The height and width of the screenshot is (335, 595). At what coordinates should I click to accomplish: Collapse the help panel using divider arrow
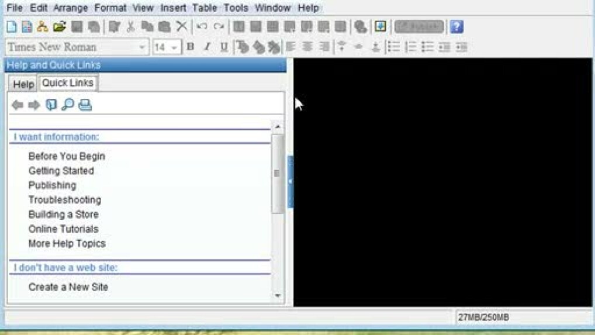290,181
